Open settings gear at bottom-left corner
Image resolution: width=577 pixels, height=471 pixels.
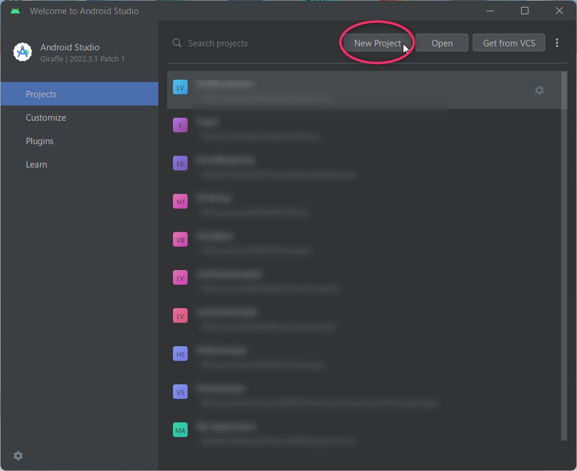[18, 456]
